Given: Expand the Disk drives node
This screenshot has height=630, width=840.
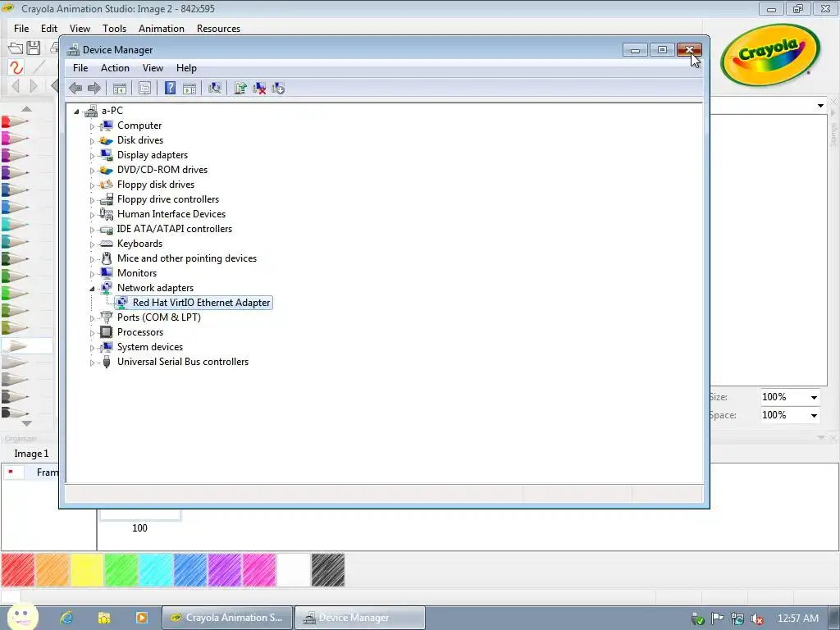Looking at the screenshot, I should (92, 141).
